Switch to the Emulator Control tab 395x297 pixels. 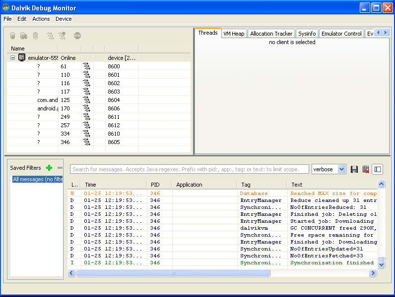point(341,34)
